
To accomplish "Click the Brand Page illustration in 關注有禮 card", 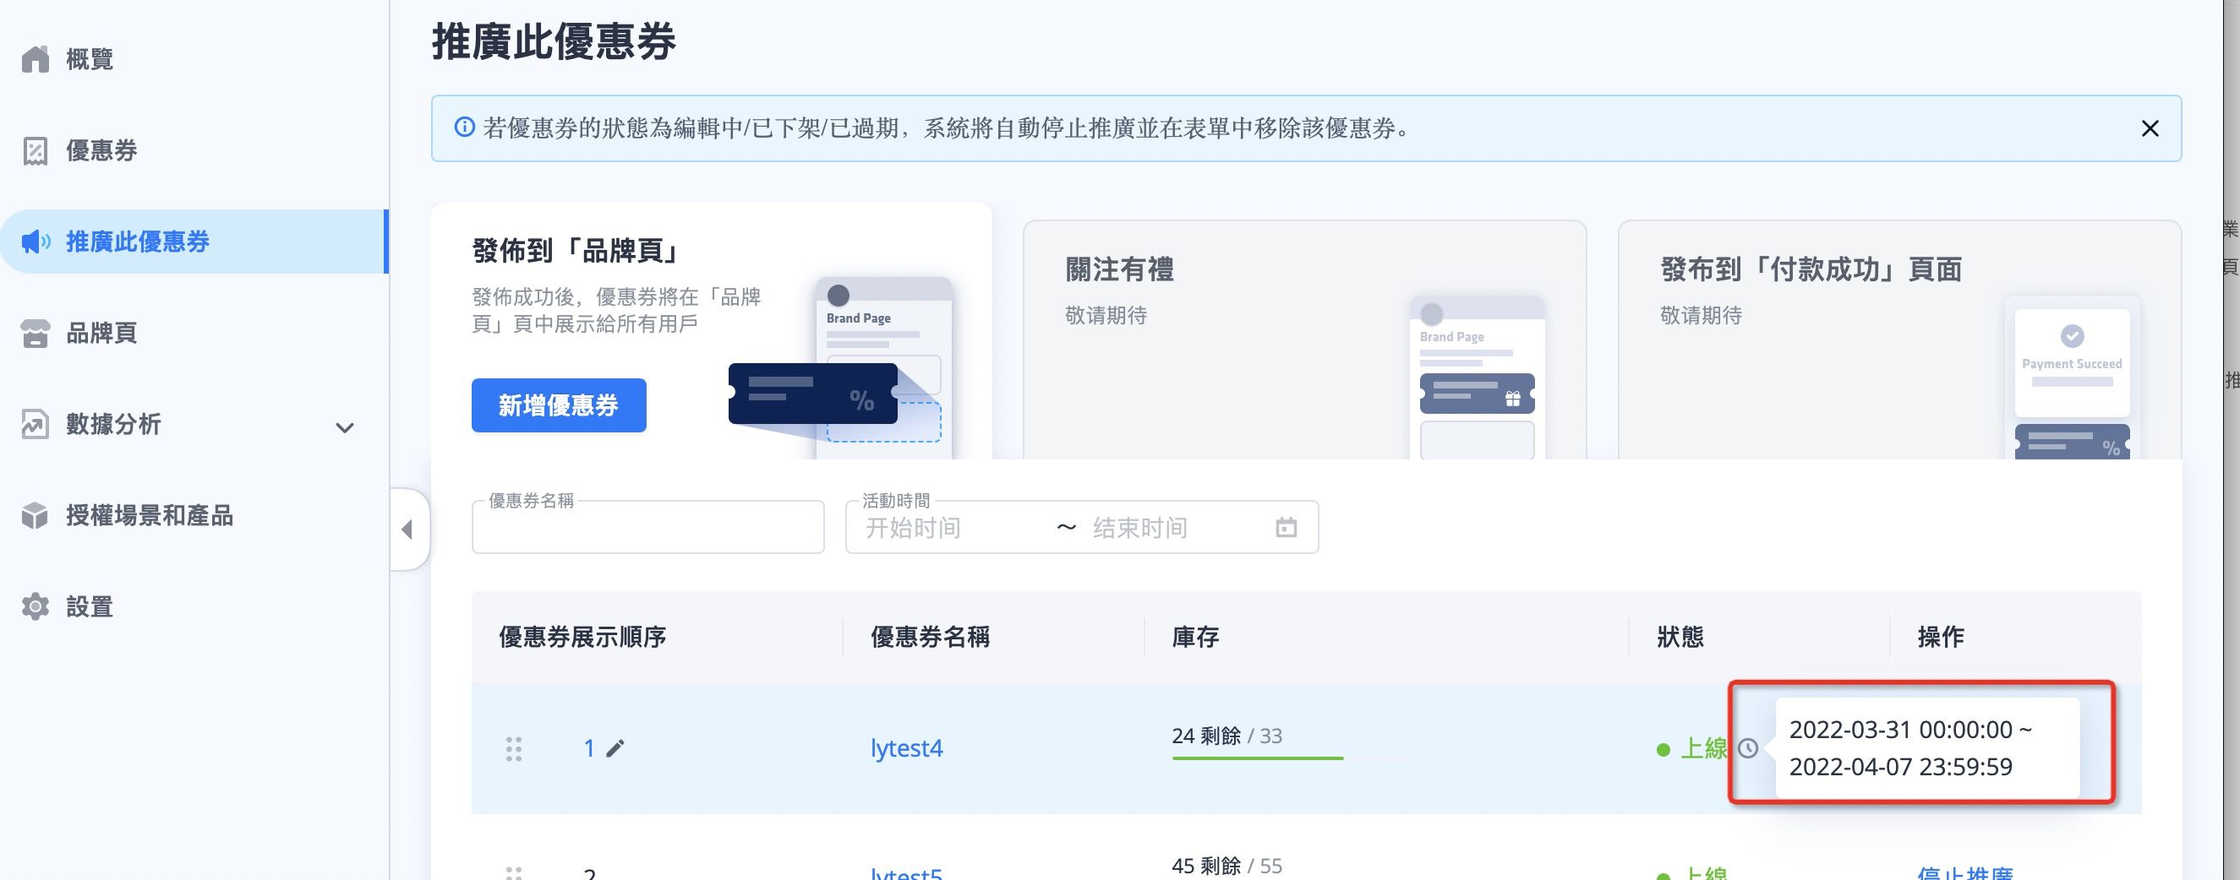I will [x=1477, y=377].
